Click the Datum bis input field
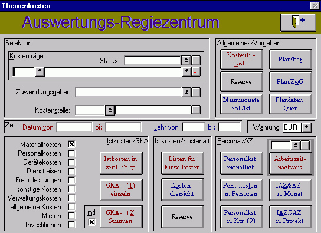This screenshot has width=321, height=233. (123, 127)
